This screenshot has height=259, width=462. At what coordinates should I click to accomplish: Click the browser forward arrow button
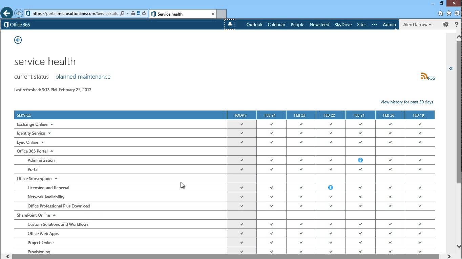tap(19, 14)
